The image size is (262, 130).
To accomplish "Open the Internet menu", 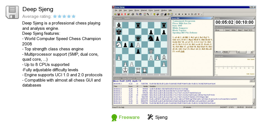I will [x=144, y=10].
